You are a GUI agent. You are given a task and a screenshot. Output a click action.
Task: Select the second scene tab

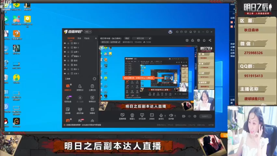79,38
